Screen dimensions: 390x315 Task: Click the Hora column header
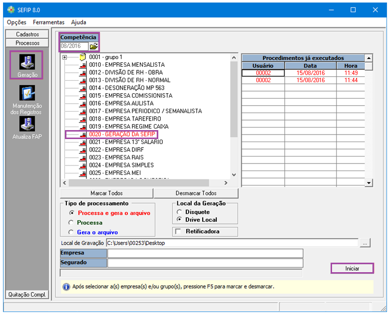pos(351,66)
